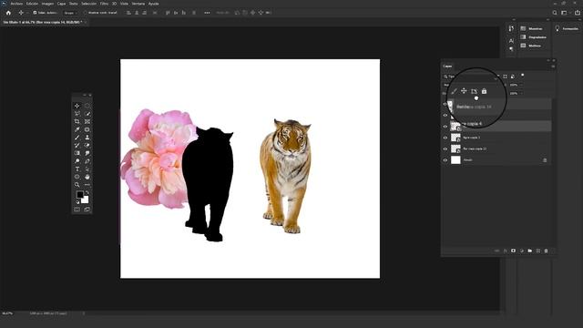583x328 pixels.
Task: Select the Zoom tool in the toolbox
Action: click(x=77, y=185)
